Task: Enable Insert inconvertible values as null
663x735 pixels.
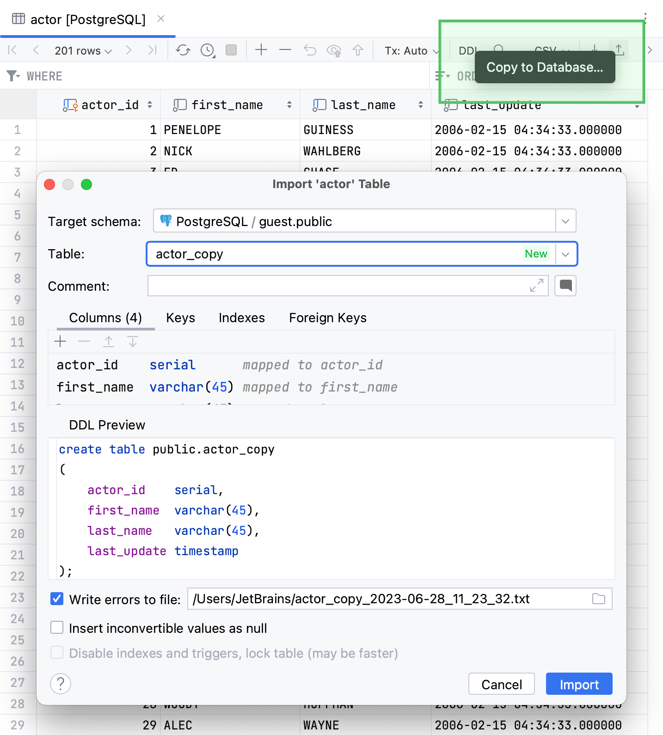Action: tap(57, 628)
